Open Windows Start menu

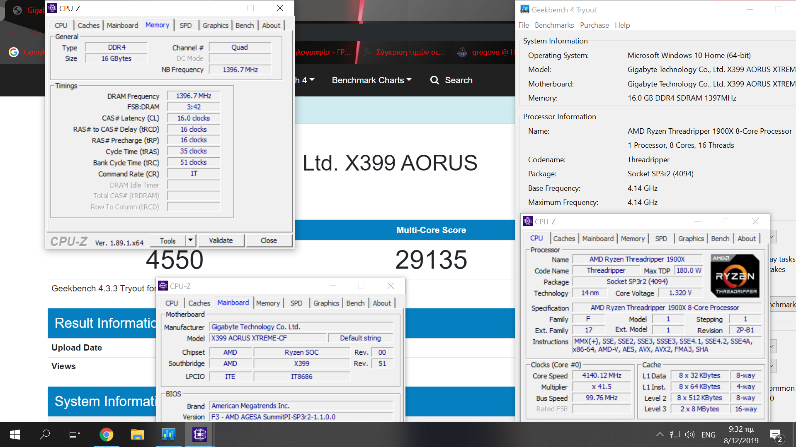pyautogui.click(x=15, y=435)
